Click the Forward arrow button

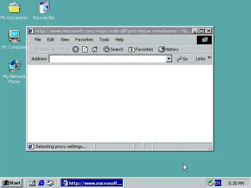pyautogui.click(x=61, y=50)
